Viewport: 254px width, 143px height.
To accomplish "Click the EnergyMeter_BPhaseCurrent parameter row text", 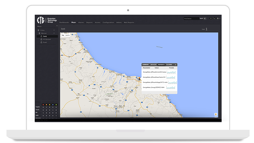I will [x=155, y=72].
